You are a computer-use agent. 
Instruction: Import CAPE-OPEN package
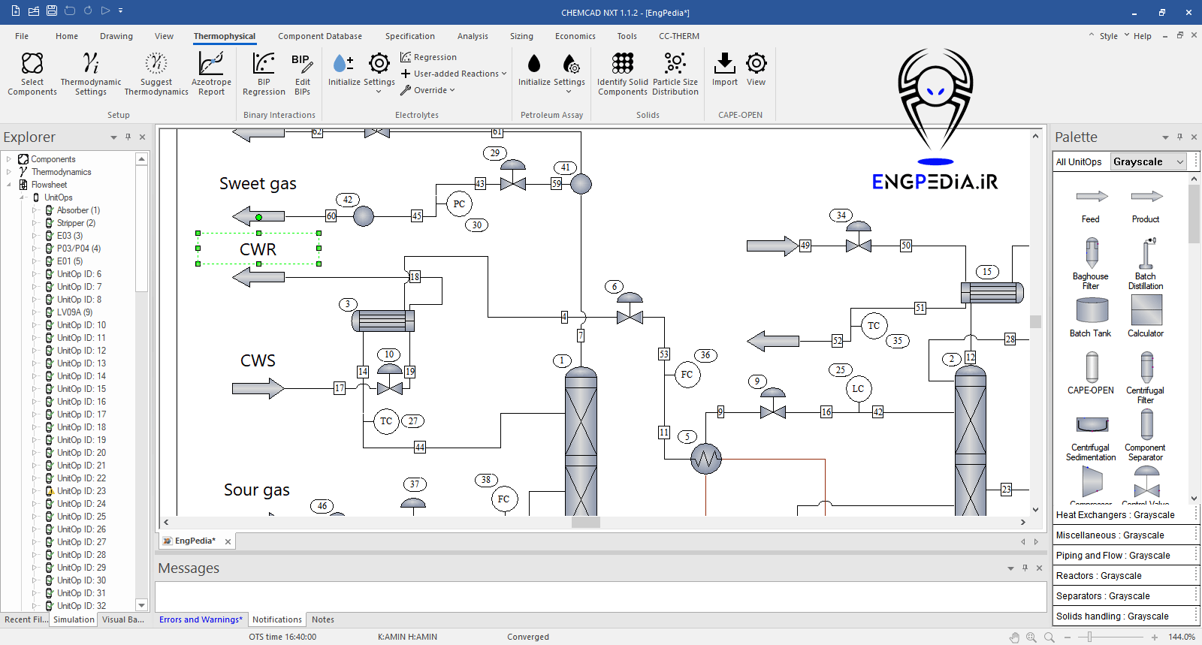pyautogui.click(x=724, y=70)
